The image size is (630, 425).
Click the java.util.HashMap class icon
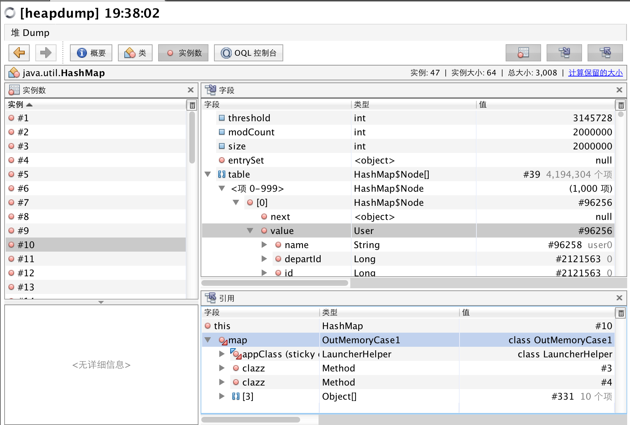pos(14,73)
